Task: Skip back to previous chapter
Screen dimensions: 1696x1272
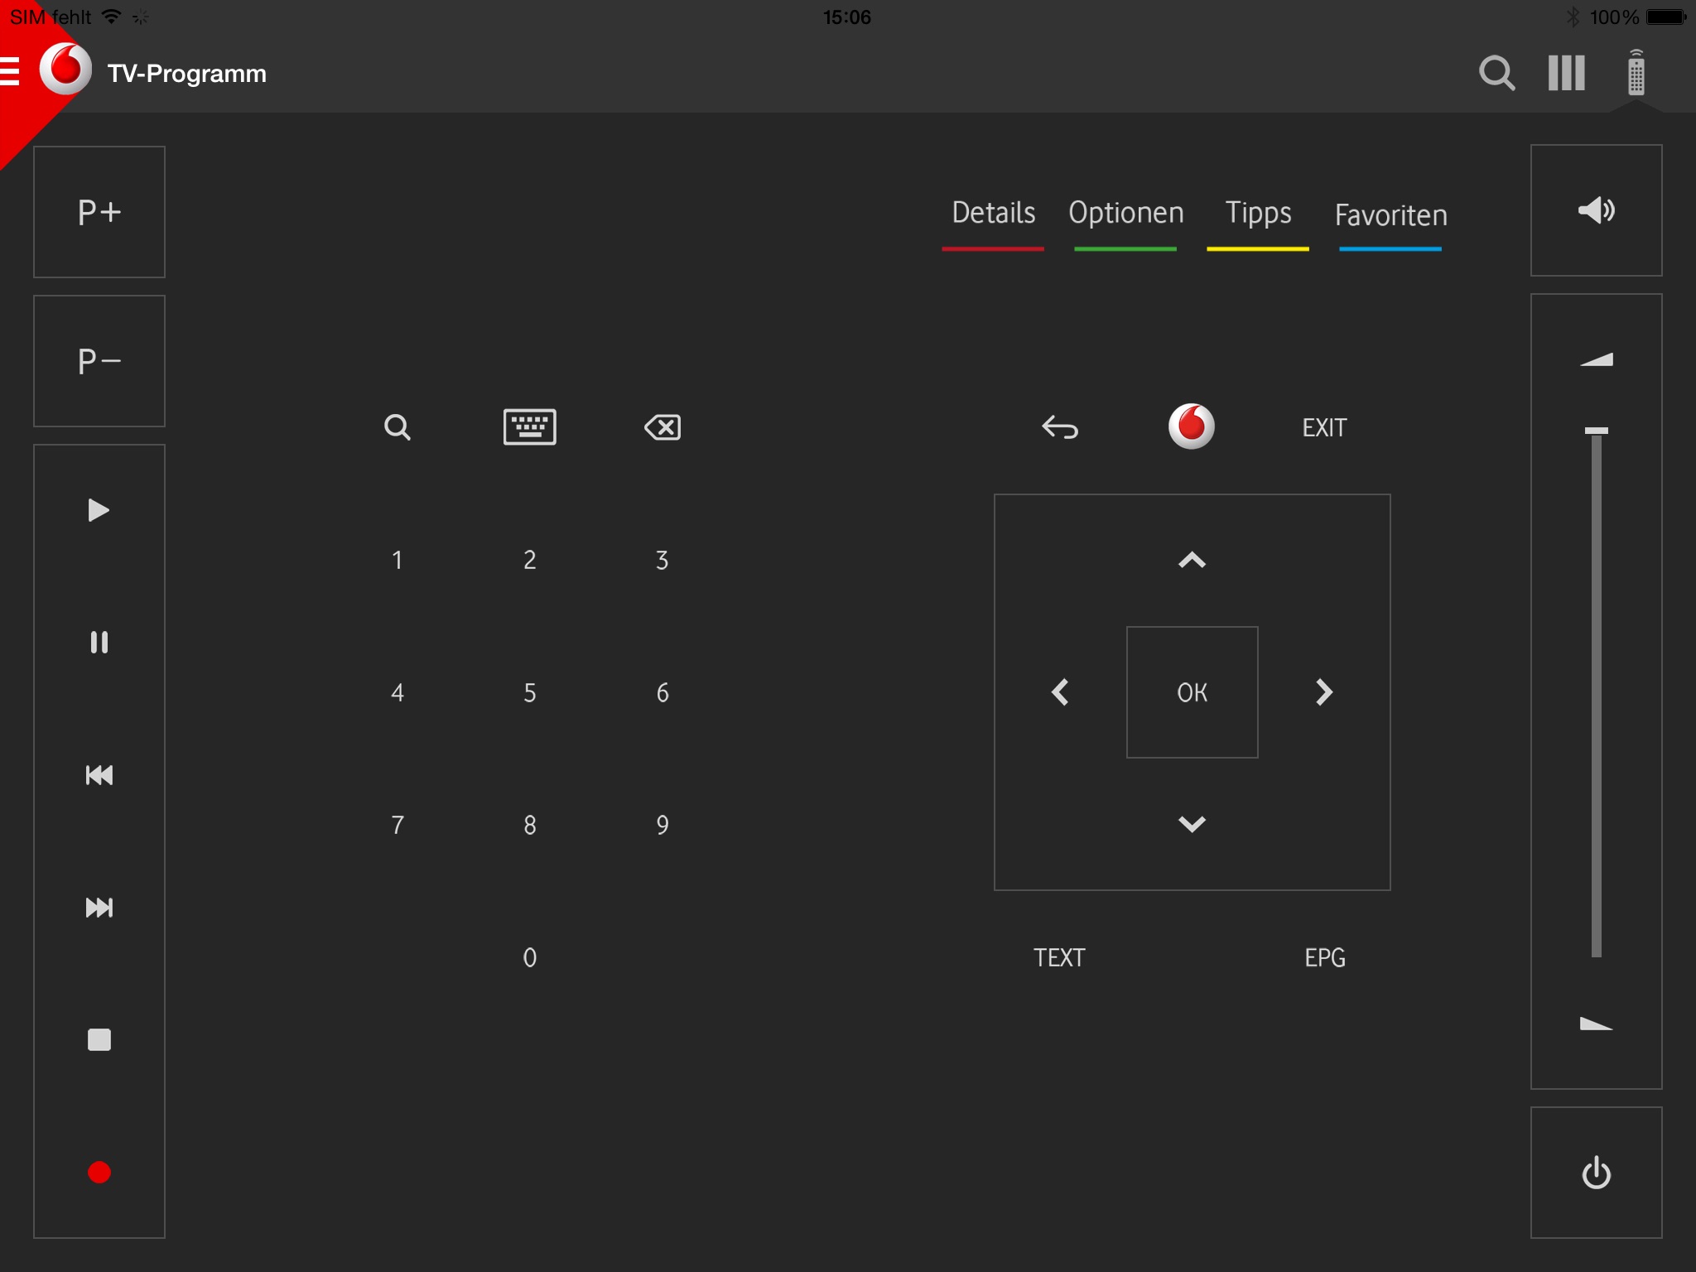Action: click(99, 775)
